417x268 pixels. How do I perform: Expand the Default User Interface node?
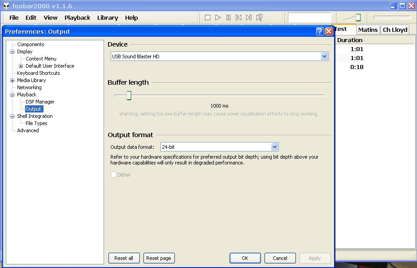[x=21, y=66]
